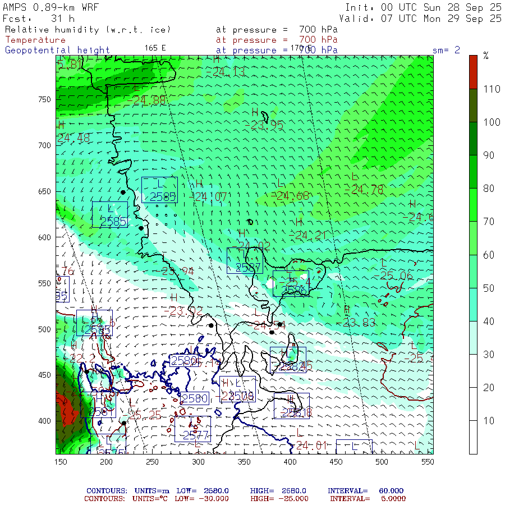Click the '10' color bar tick label
Image resolution: width=505 pixels, height=505 pixels.
[x=489, y=421]
